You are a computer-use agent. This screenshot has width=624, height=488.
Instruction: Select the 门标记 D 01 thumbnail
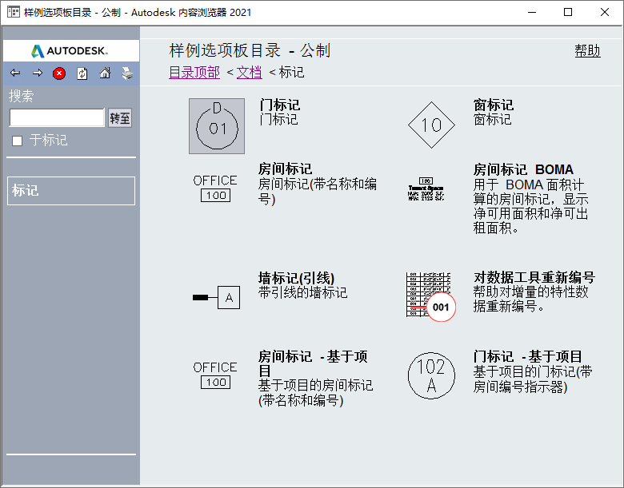click(x=217, y=126)
